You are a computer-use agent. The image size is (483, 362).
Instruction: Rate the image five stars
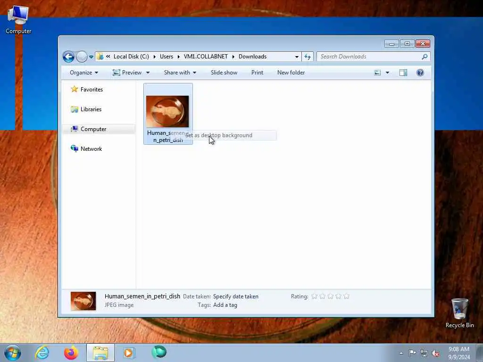click(347, 296)
